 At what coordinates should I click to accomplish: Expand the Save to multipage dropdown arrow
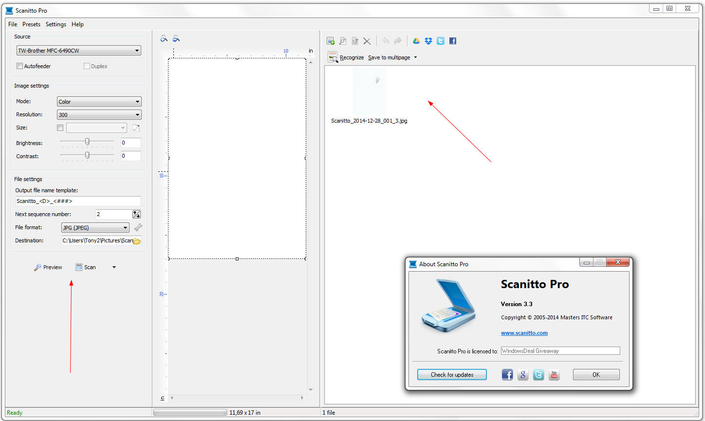pos(415,57)
